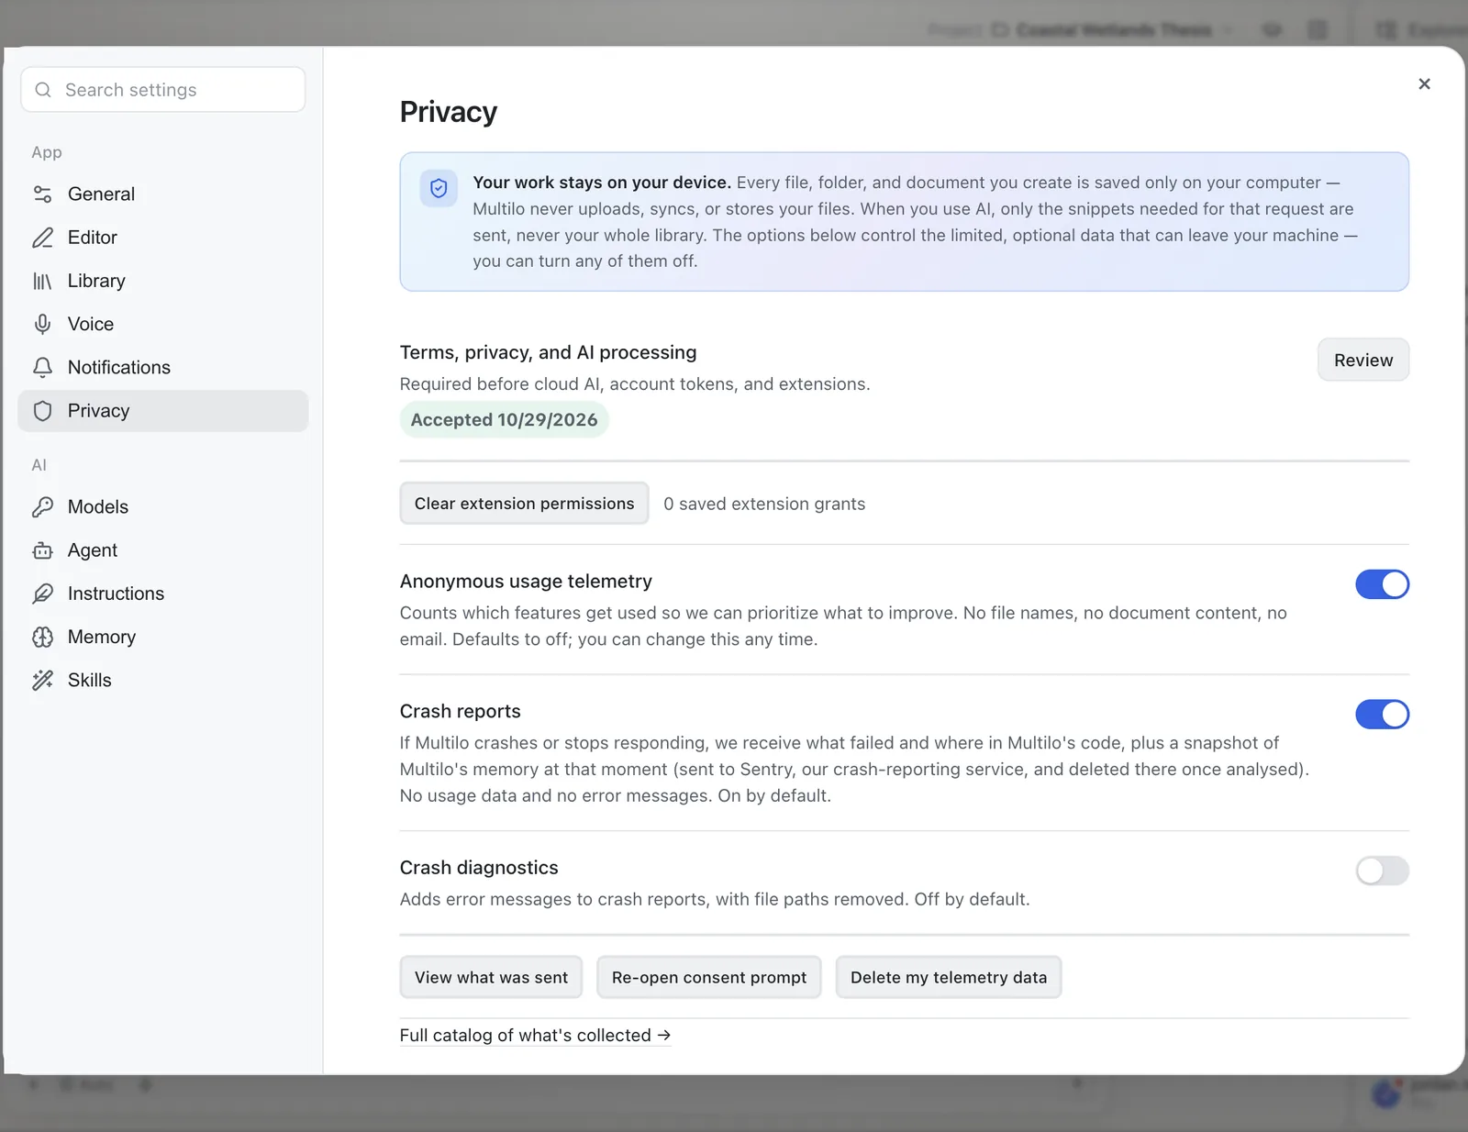
Task: Click the General sliders icon in sidebar
Action: pos(42,194)
